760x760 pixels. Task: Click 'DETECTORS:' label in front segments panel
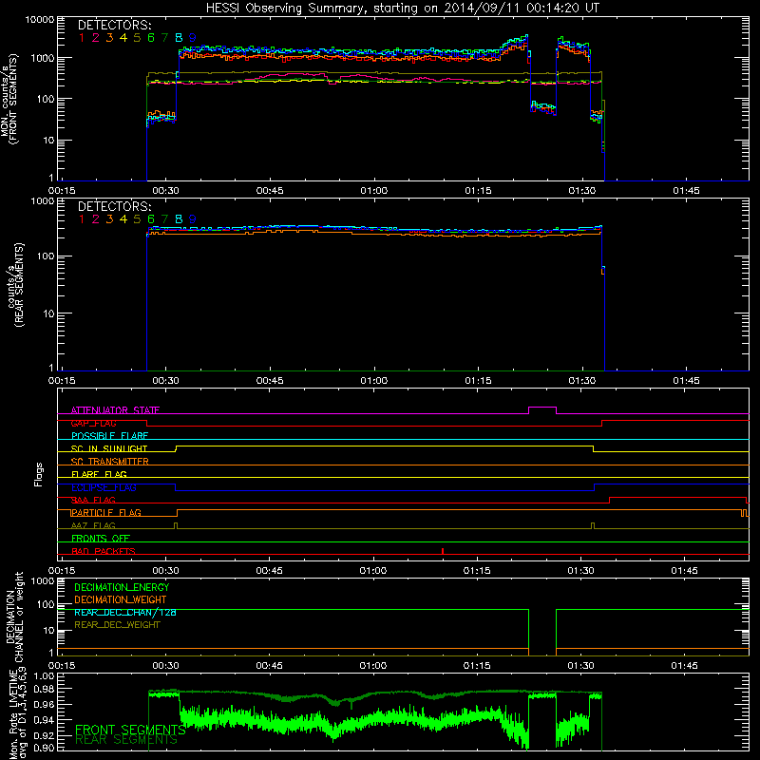click(114, 25)
